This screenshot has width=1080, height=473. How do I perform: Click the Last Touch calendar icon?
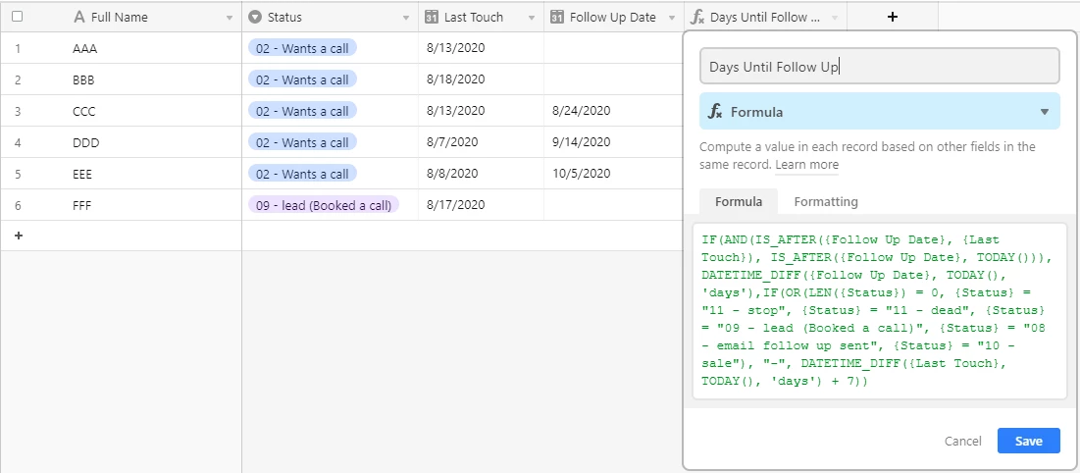[x=432, y=18]
